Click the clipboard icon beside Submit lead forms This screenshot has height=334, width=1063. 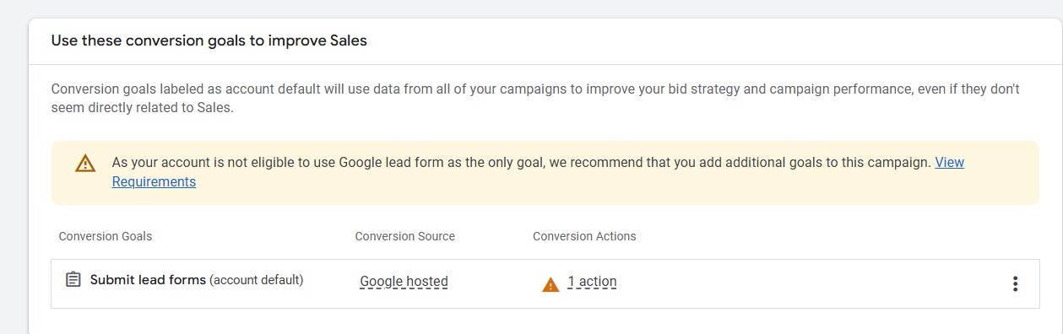tap(73, 280)
